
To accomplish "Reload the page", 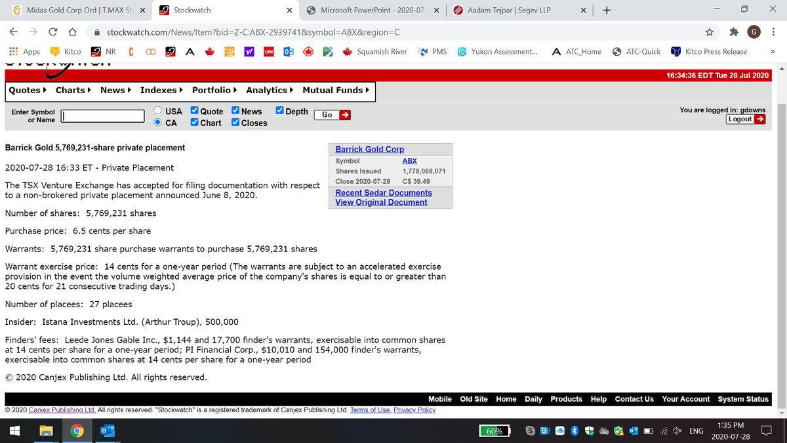I will pos(52,32).
